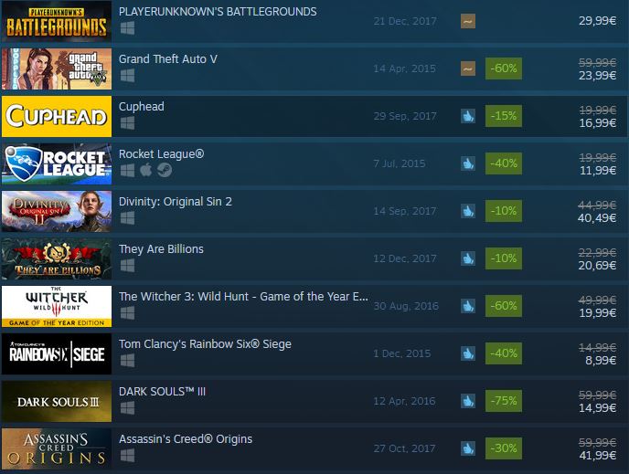The width and height of the screenshot is (629, 474).
Task: Open the Divinity: Original Sin 2 title link
Action: (x=176, y=202)
